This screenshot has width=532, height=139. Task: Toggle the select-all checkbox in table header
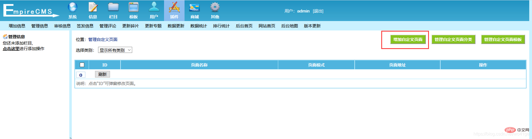(x=82, y=65)
